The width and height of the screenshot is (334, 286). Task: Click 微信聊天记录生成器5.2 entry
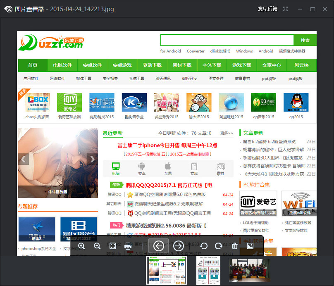(x=169, y=204)
